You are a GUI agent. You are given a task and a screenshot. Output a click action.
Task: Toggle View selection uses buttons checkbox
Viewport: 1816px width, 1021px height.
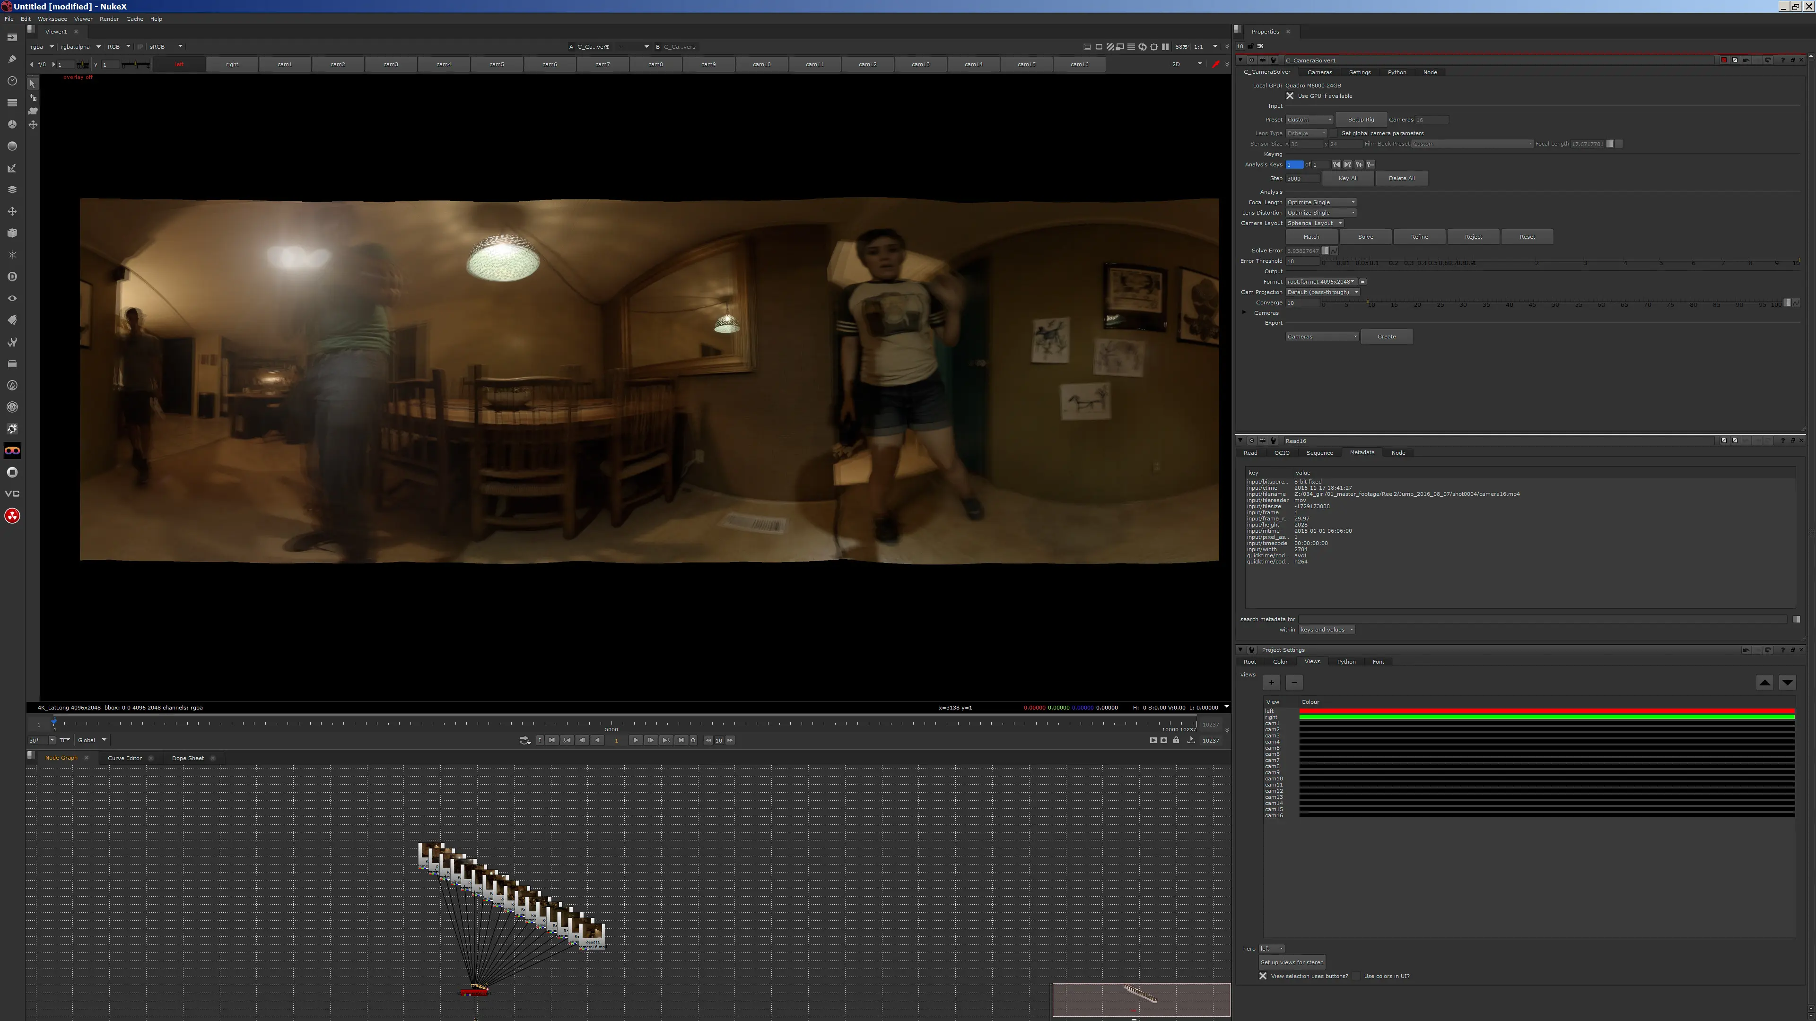click(x=1263, y=977)
